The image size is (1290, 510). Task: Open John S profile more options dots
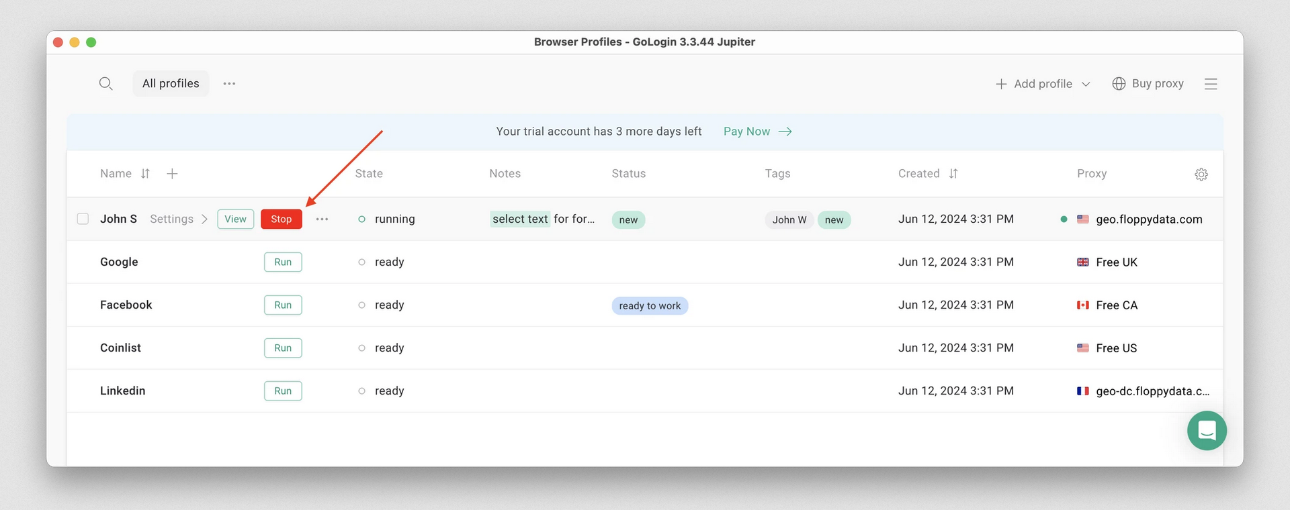coord(322,219)
